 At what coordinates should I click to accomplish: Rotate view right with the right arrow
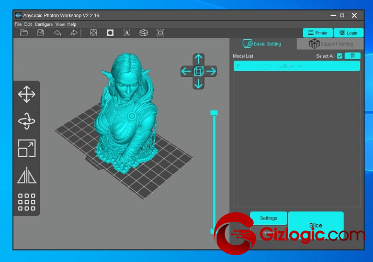[211, 71]
